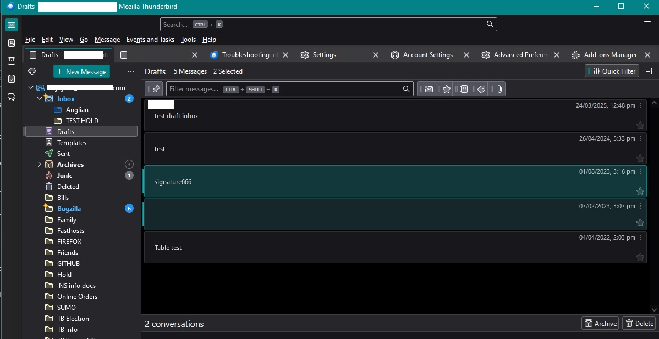Open the Calendar space
The width and height of the screenshot is (659, 339).
coord(12,61)
